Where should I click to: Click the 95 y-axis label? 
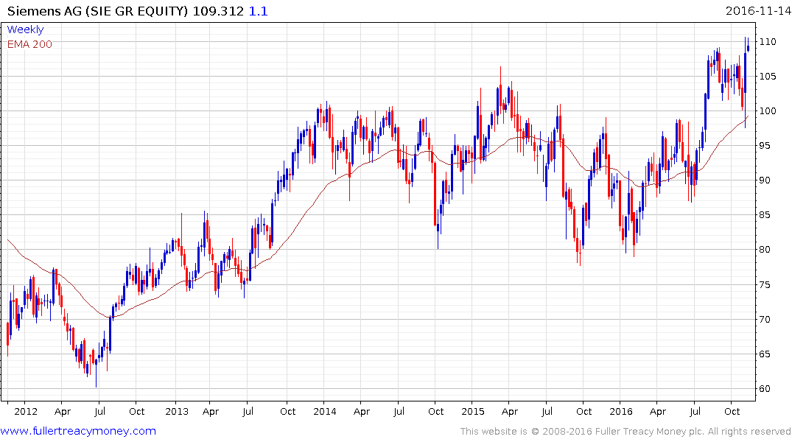tap(765, 145)
